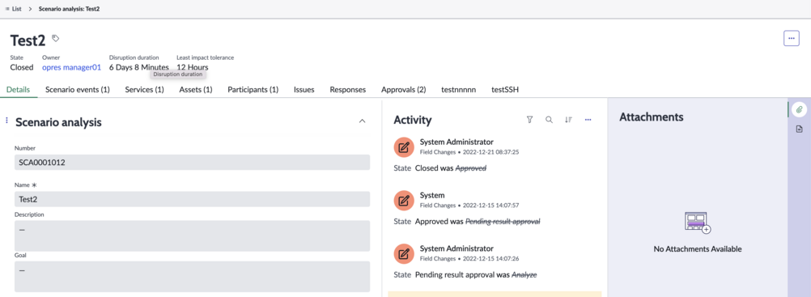
Task: Open the Participants (1) tab
Action: pos(253,90)
